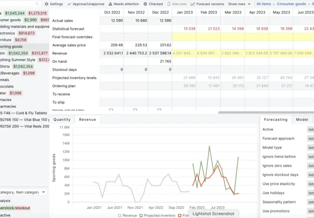Click the horizontal table scrollbar
This screenshot has width=314, height=218.
pyautogui.click(x=266, y=112)
